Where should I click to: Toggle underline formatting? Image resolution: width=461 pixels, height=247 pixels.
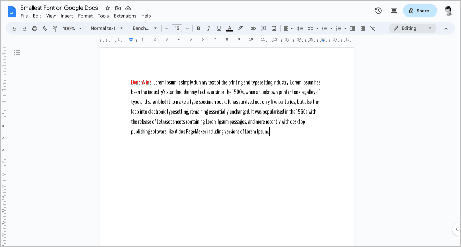point(219,28)
